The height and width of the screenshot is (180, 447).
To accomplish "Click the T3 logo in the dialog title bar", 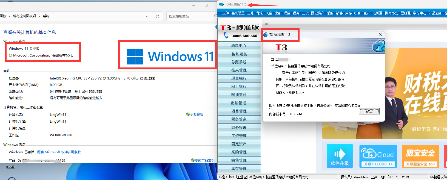I will point(265,35).
